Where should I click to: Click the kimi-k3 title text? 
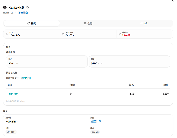(x=16, y=7)
